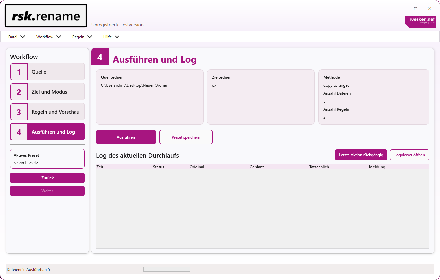The image size is (440, 280).
Task: Go back with the Zurück button
Action: 47,178
